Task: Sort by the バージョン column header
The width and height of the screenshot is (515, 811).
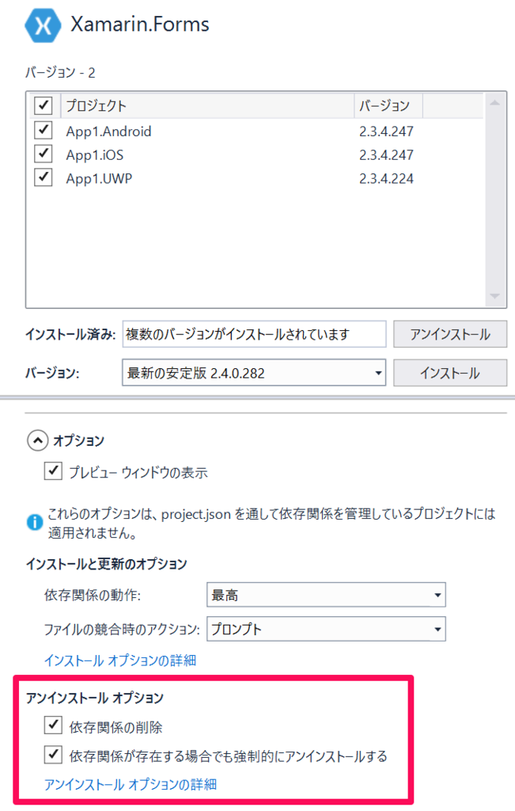Action: [x=388, y=105]
